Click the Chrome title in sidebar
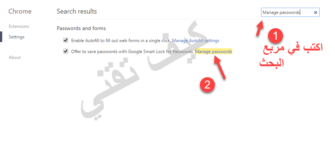Viewport: 335px width, 150px height. coord(20,11)
